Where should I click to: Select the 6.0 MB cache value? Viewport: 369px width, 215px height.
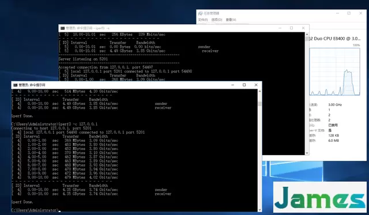pyautogui.click(x=333, y=141)
